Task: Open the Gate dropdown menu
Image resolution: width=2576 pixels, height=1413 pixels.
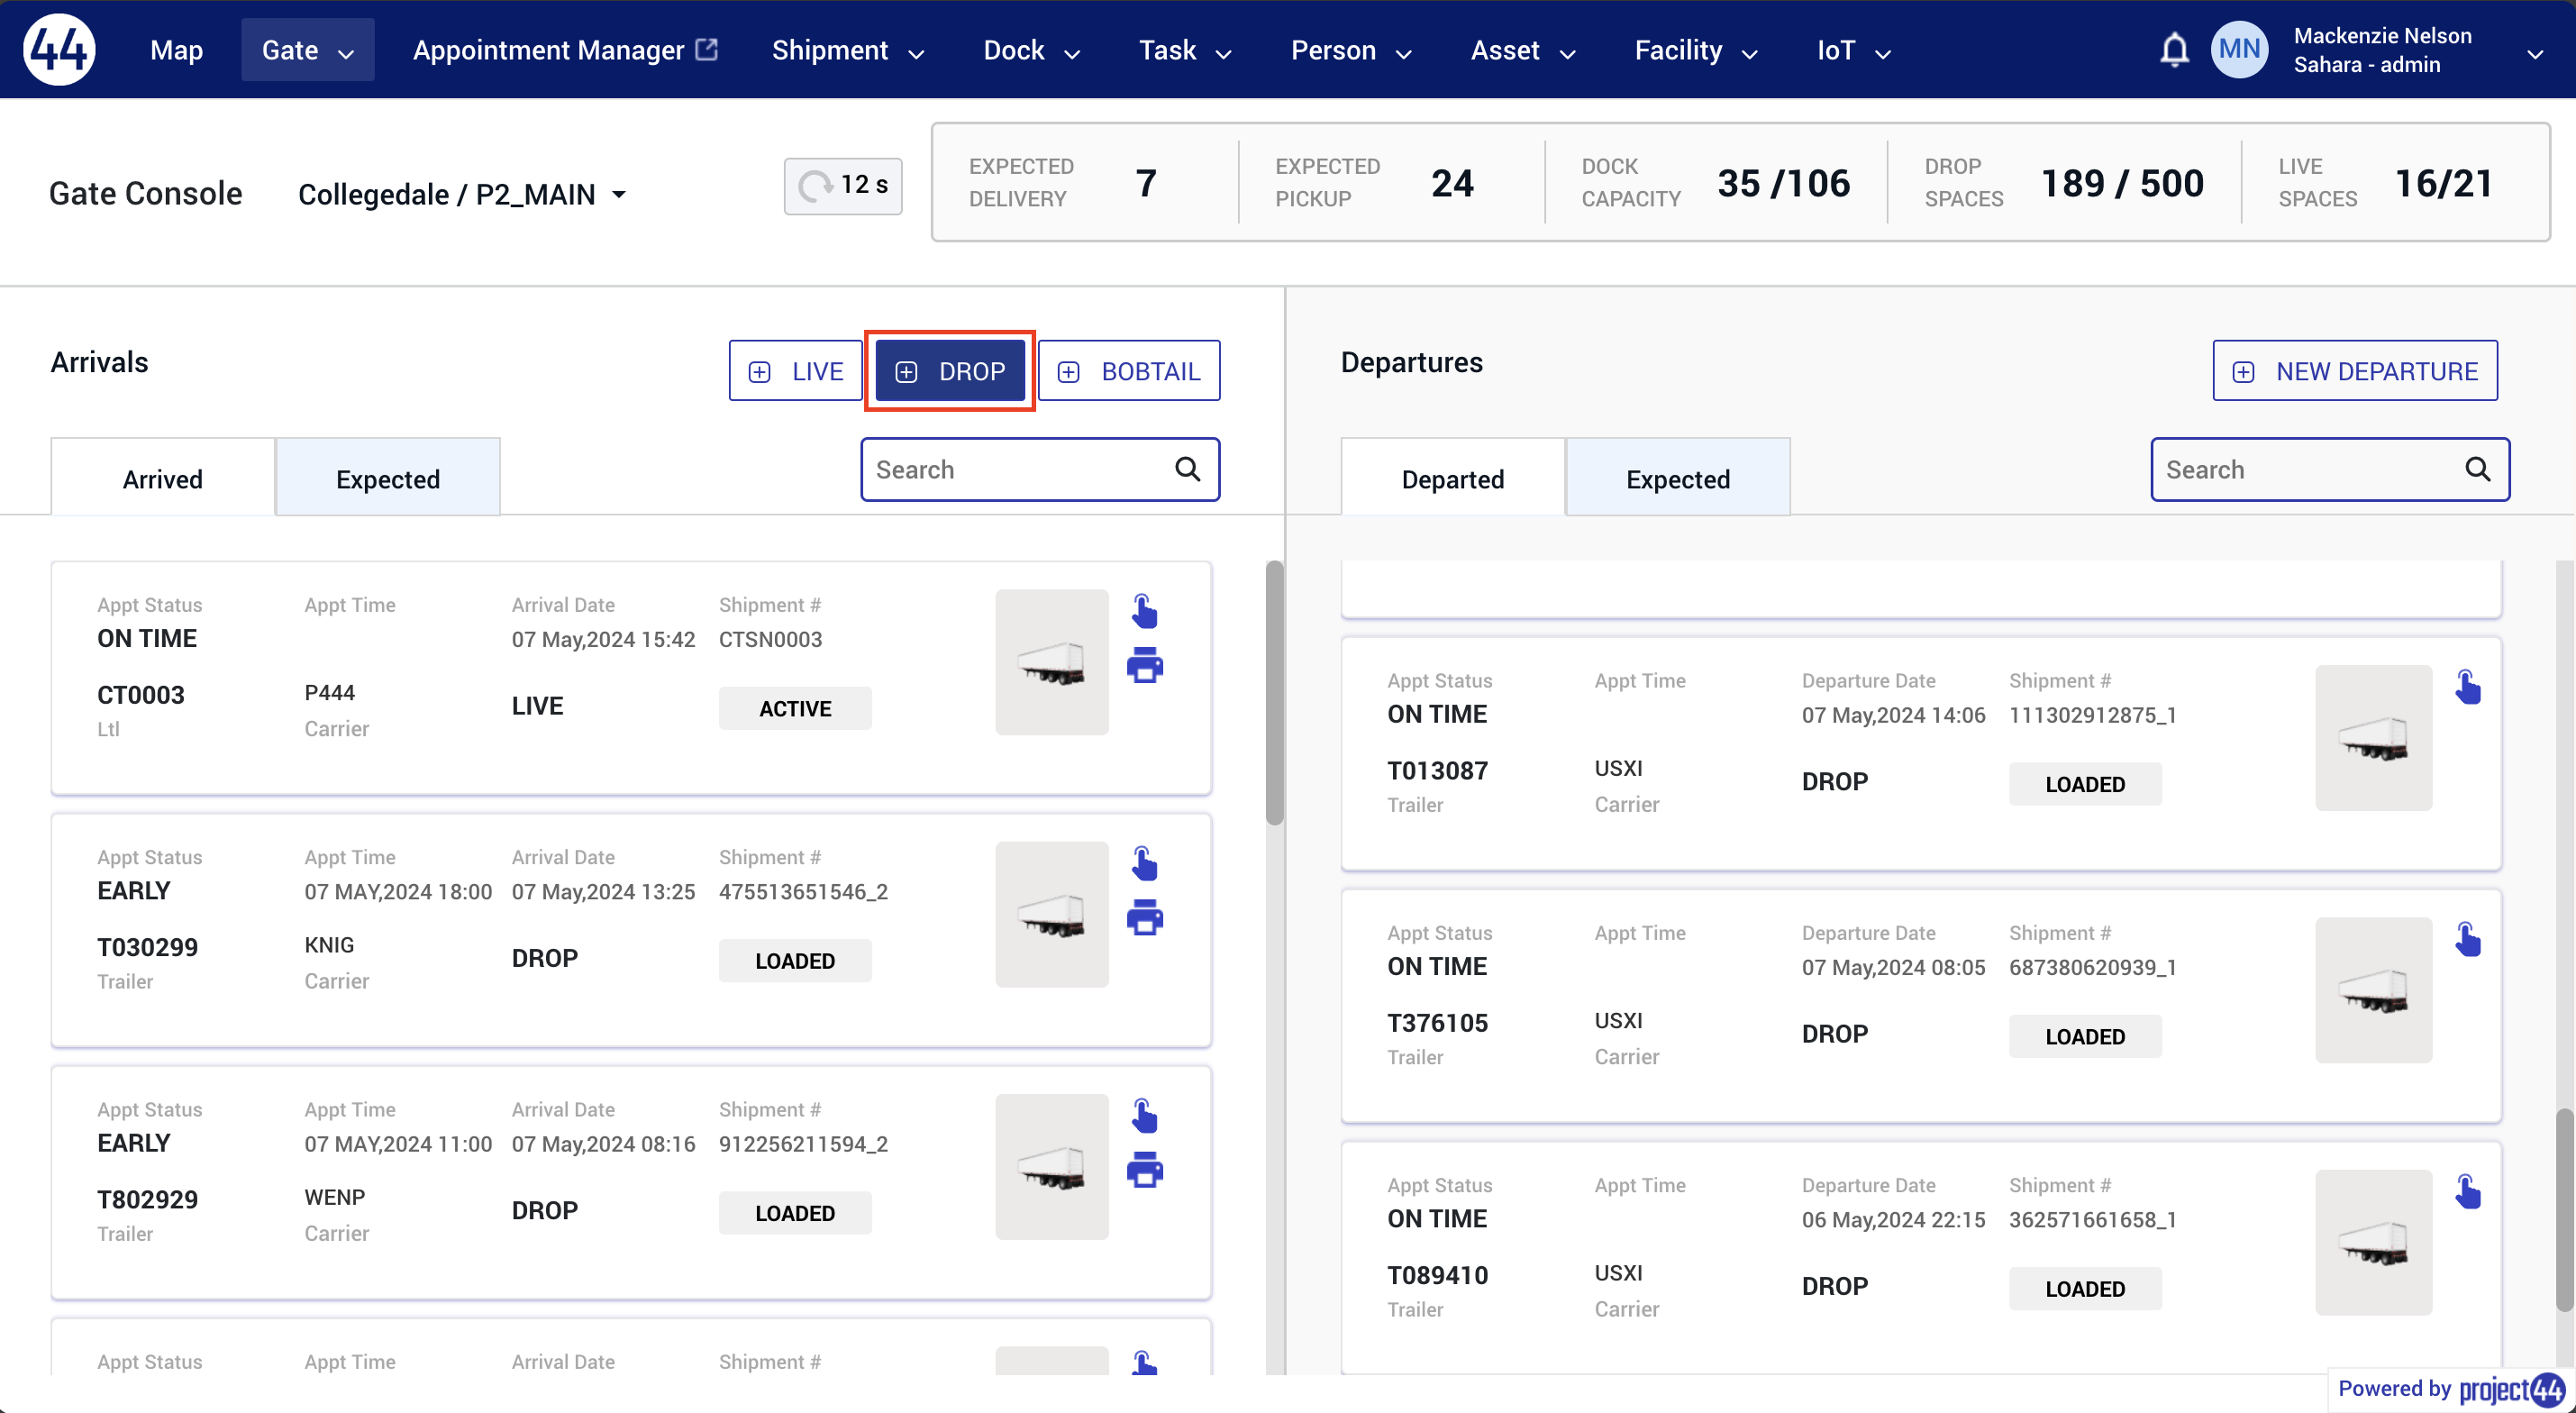Action: (307, 50)
